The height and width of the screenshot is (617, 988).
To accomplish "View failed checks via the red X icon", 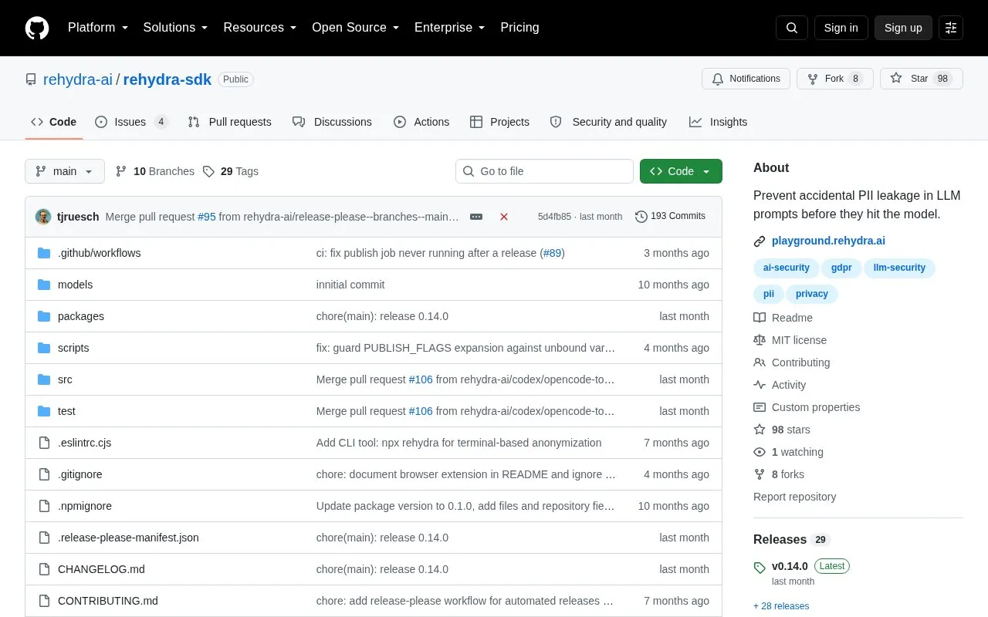I will 504,217.
